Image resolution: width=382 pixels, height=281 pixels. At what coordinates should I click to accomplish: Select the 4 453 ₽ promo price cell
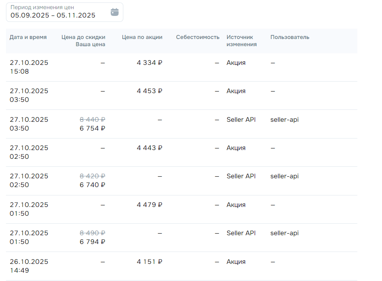coord(150,91)
